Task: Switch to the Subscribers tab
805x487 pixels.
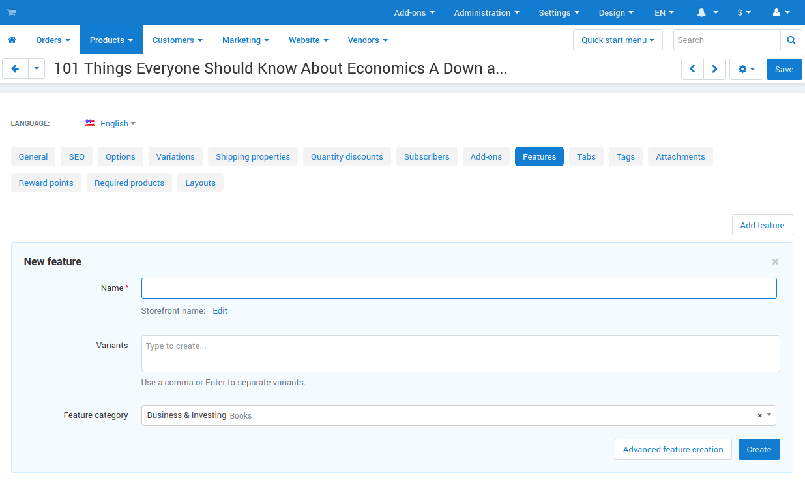Action: click(x=427, y=156)
